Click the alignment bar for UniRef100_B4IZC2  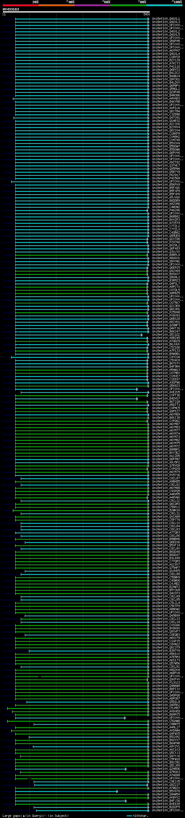82,73
